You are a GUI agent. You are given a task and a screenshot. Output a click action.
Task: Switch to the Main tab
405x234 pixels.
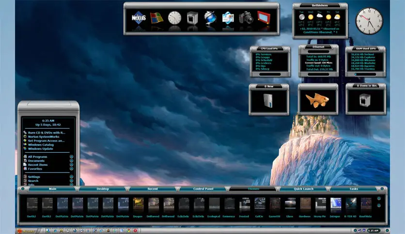[x=52, y=189]
